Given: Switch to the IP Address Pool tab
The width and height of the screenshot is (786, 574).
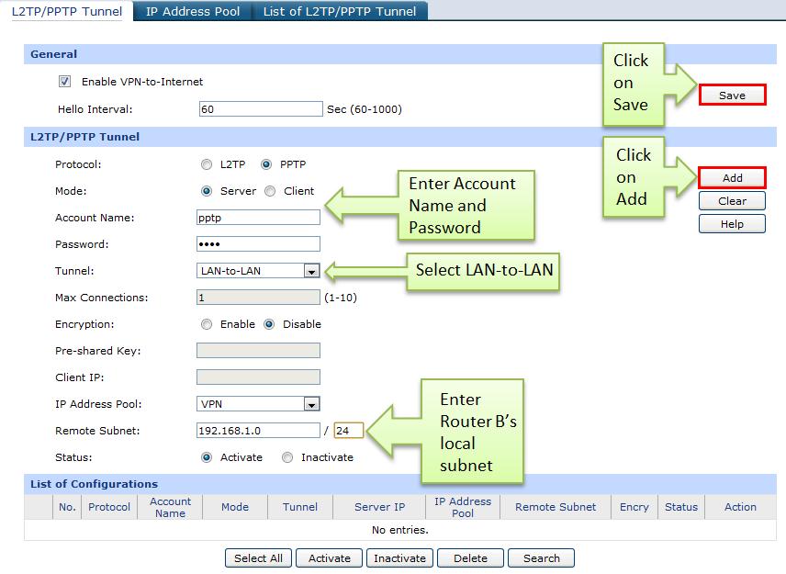Looking at the screenshot, I should [x=193, y=11].
